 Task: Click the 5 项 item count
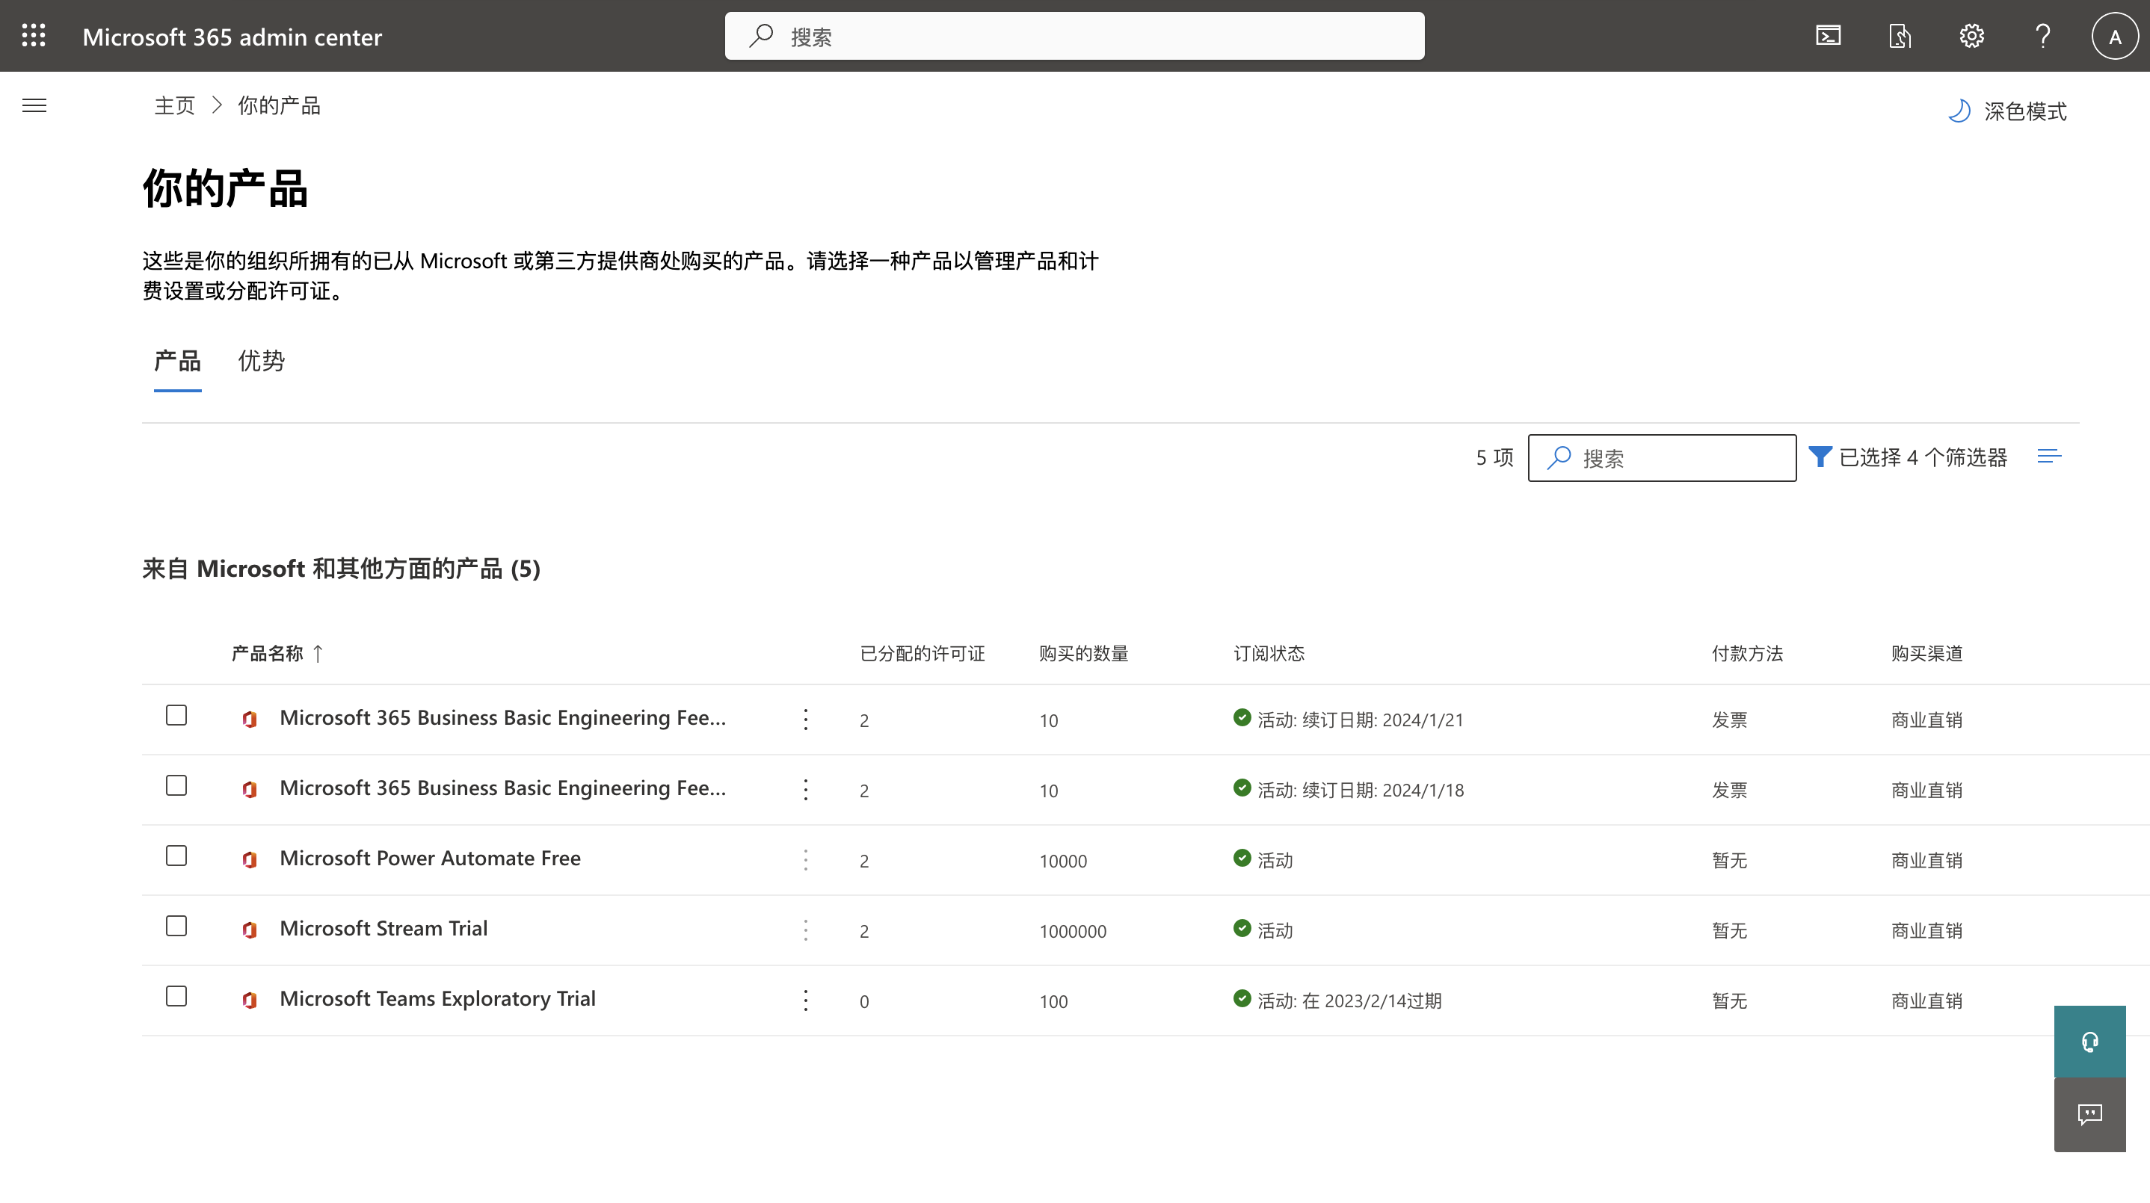(x=1494, y=457)
